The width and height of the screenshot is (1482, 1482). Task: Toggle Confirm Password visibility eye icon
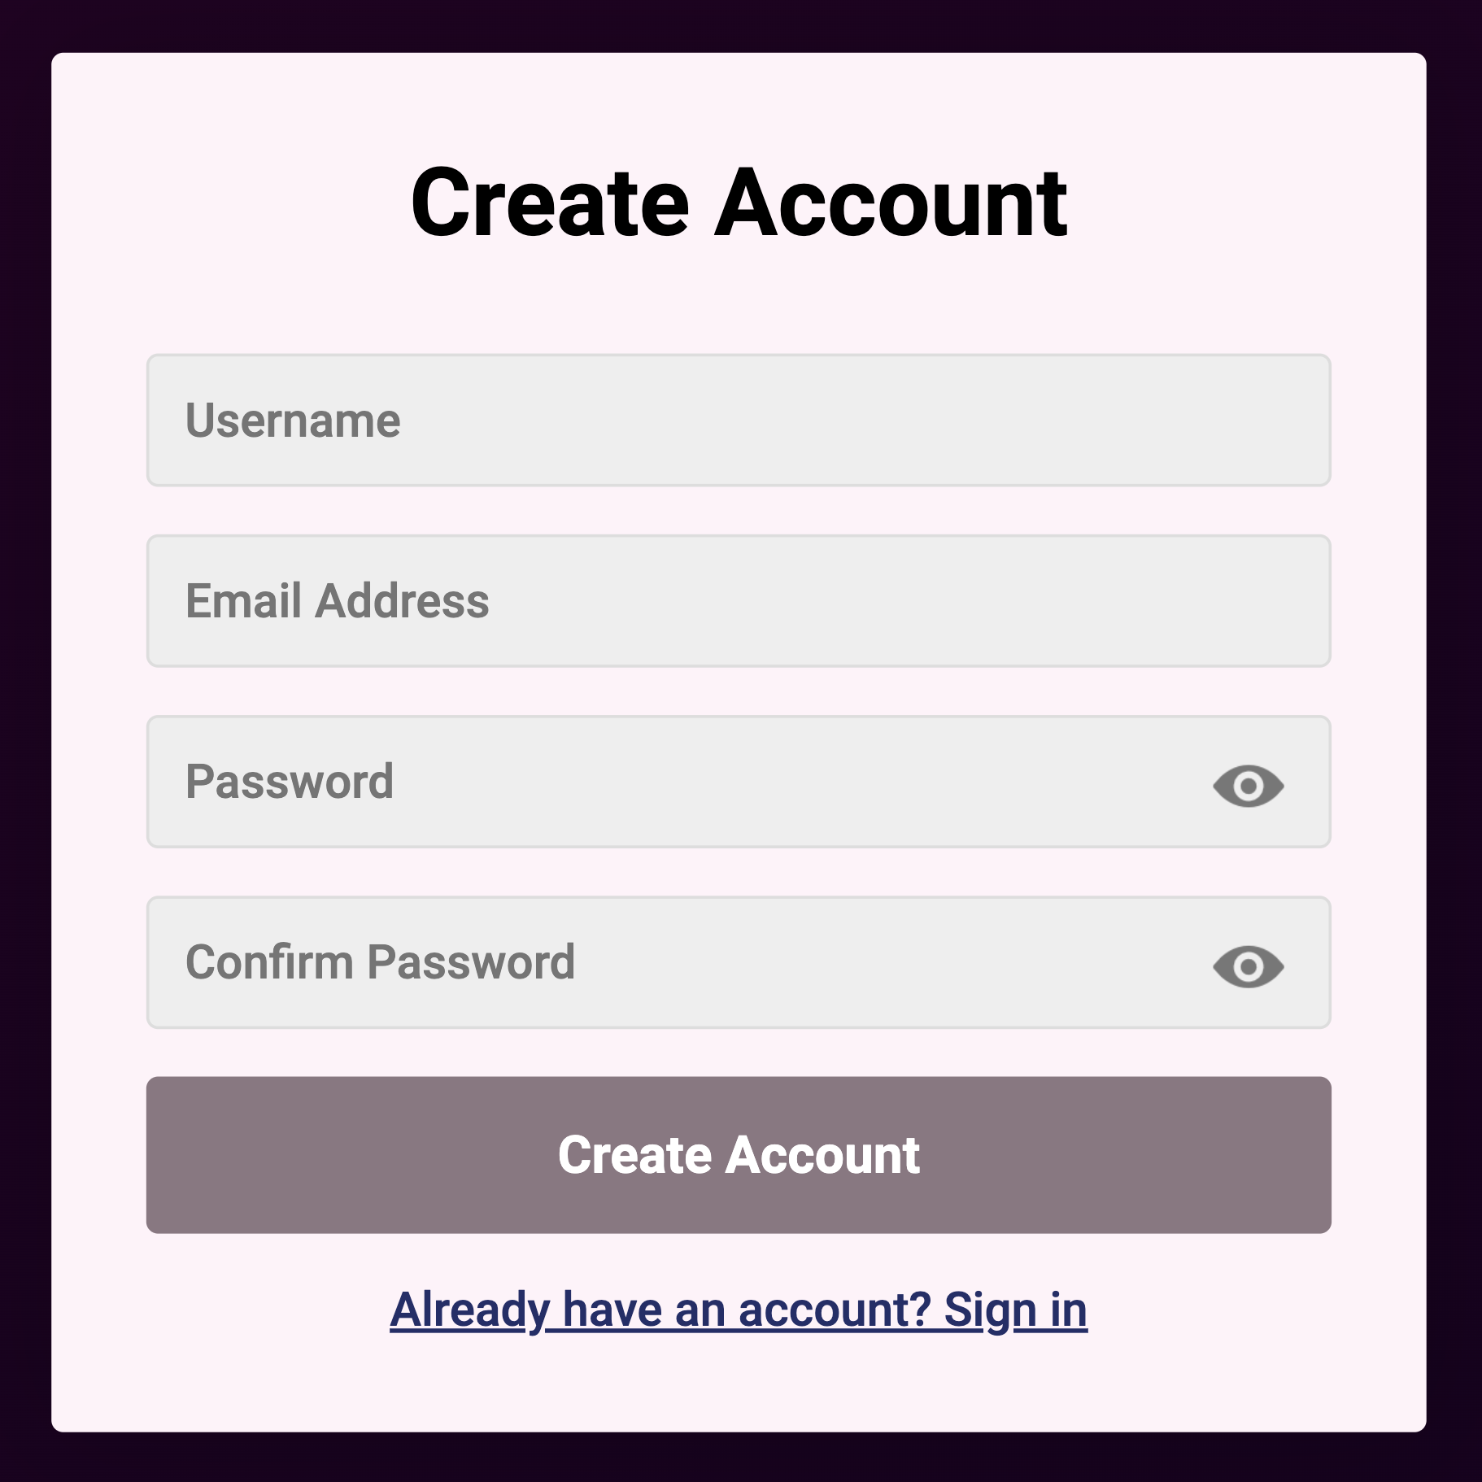pyautogui.click(x=1248, y=966)
